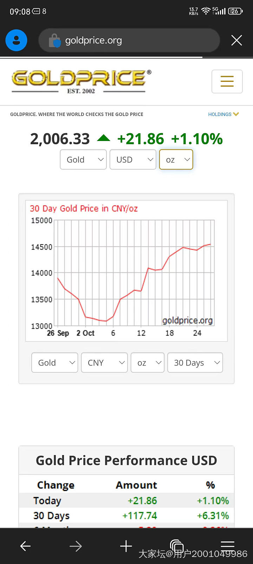Open the highlighted oz unit dropdown
Viewport: 253px width, 564px height.
(176, 159)
